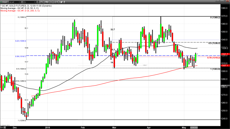Toggle the Dyn scaling button at bottom left

(2, 127)
